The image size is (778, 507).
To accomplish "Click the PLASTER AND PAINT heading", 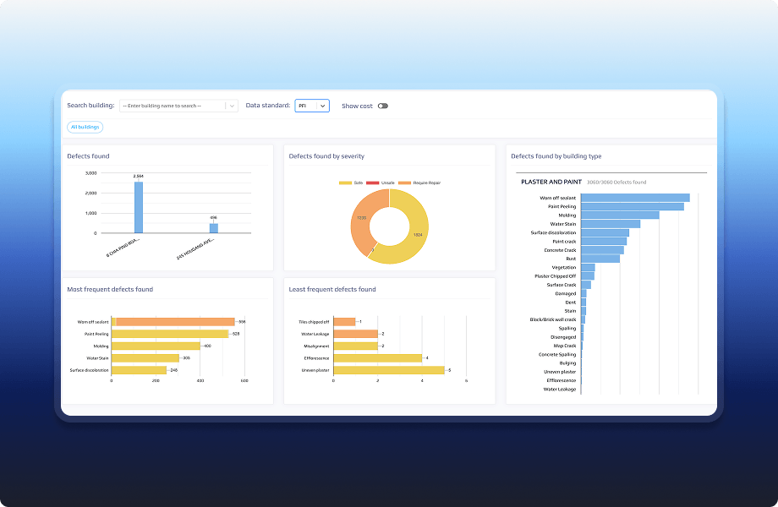I will (551, 182).
